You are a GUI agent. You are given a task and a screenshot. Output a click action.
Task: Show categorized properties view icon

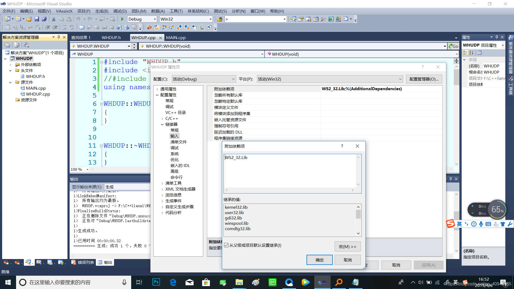pyautogui.click(x=465, y=53)
